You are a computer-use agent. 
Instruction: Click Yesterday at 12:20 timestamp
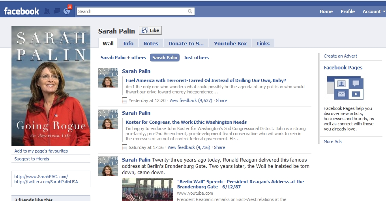tap(147, 100)
